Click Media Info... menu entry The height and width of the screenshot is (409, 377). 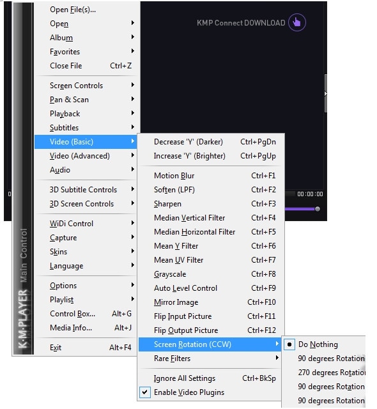pos(86,328)
